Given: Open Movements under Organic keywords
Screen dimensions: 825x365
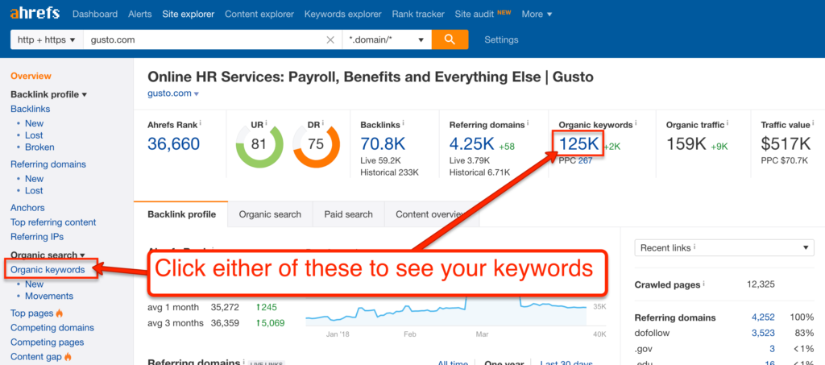Looking at the screenshot, I should 49,296.
